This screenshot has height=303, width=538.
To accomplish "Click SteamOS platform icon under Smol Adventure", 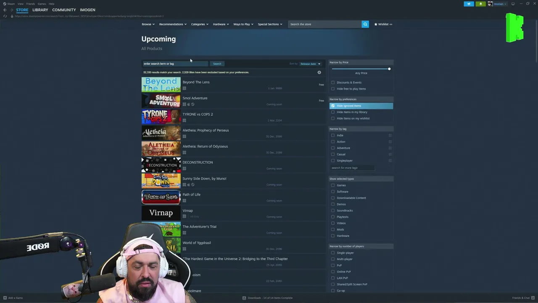I will 193,104.
